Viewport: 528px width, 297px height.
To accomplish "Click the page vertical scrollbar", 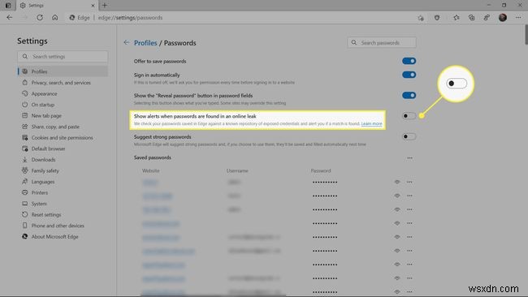I will click(526, 35).
